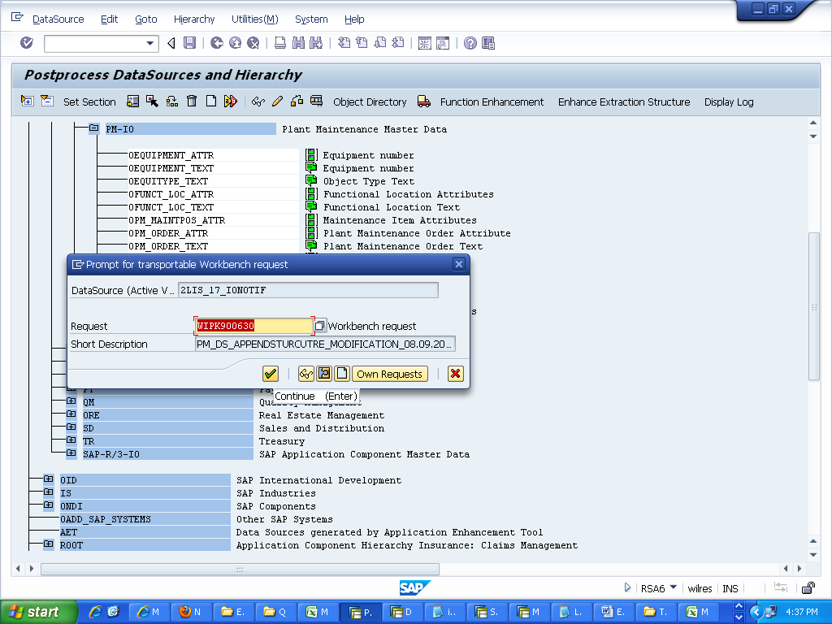Click the Short Description field
This screenshot has height=624, width=832.
click(325, 344)
